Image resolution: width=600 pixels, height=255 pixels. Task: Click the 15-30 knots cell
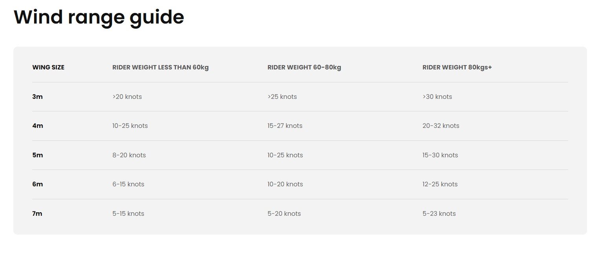coord(440,155)
